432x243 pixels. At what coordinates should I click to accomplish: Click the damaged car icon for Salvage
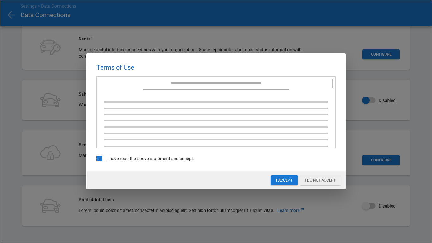[50, 100]
